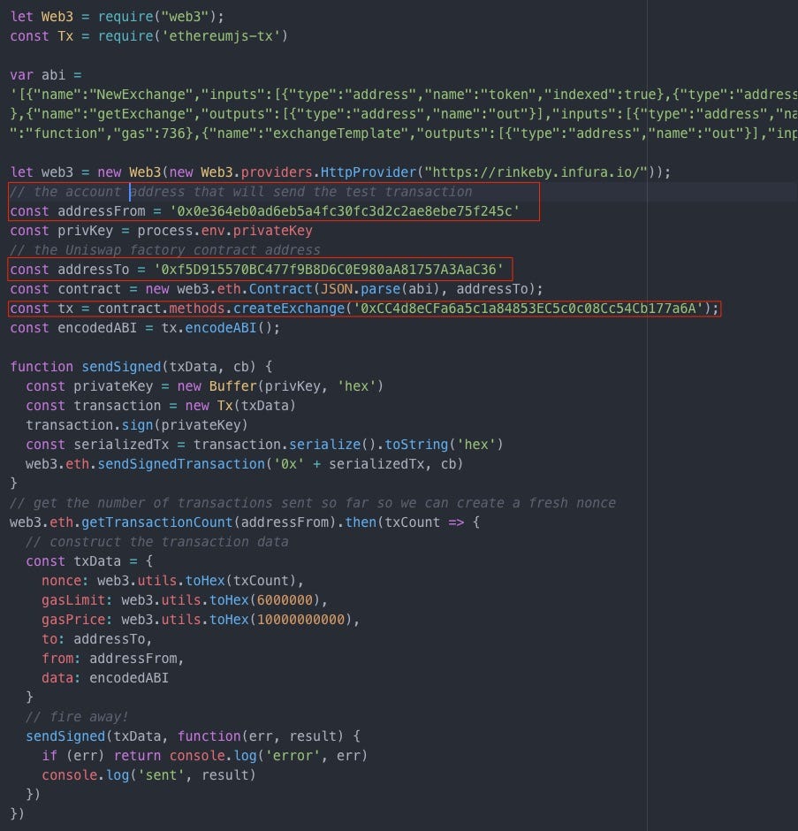Screen dimensions: 798x831
Task: Click the gasPrice value 10000000000
Action: [x=301, y=619]
